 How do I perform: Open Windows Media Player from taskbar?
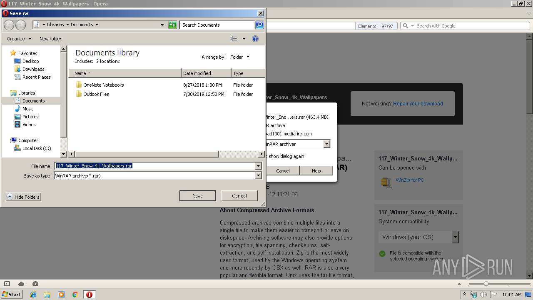[x=61, y=295]
